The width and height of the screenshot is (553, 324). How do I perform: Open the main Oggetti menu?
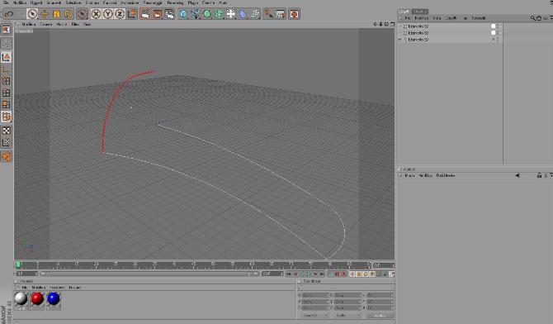point(36,2)
